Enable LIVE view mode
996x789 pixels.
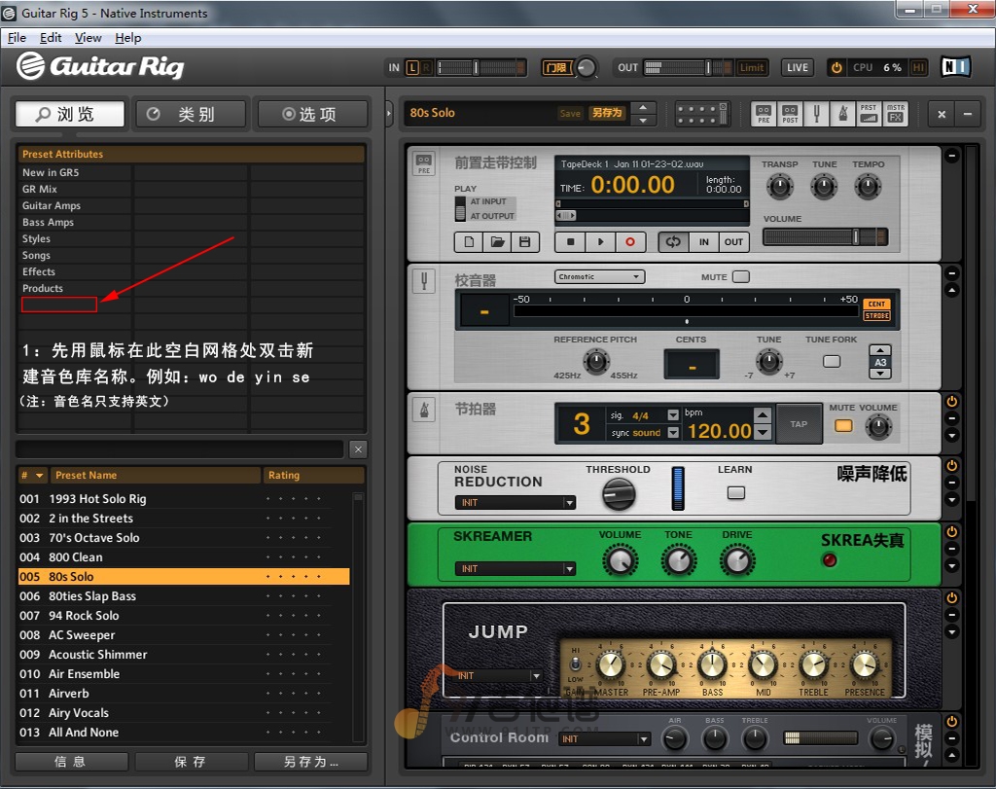tap(798, 67)
